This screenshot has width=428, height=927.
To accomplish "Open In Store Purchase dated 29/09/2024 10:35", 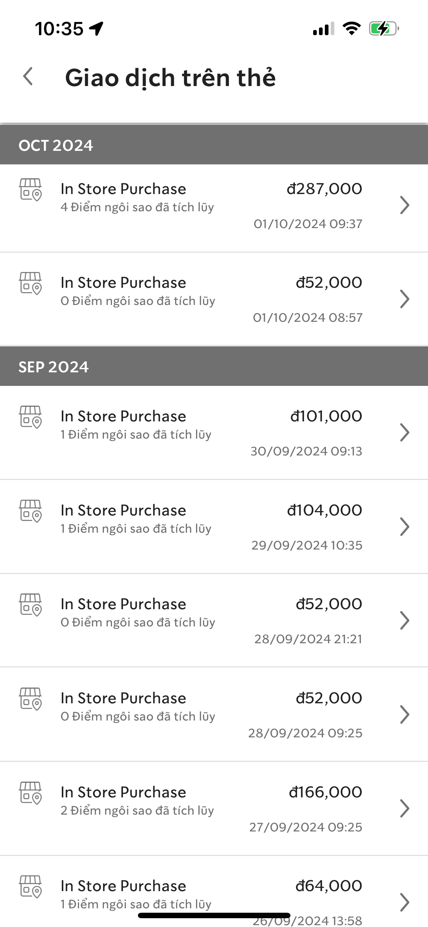I will click(123, 510).
